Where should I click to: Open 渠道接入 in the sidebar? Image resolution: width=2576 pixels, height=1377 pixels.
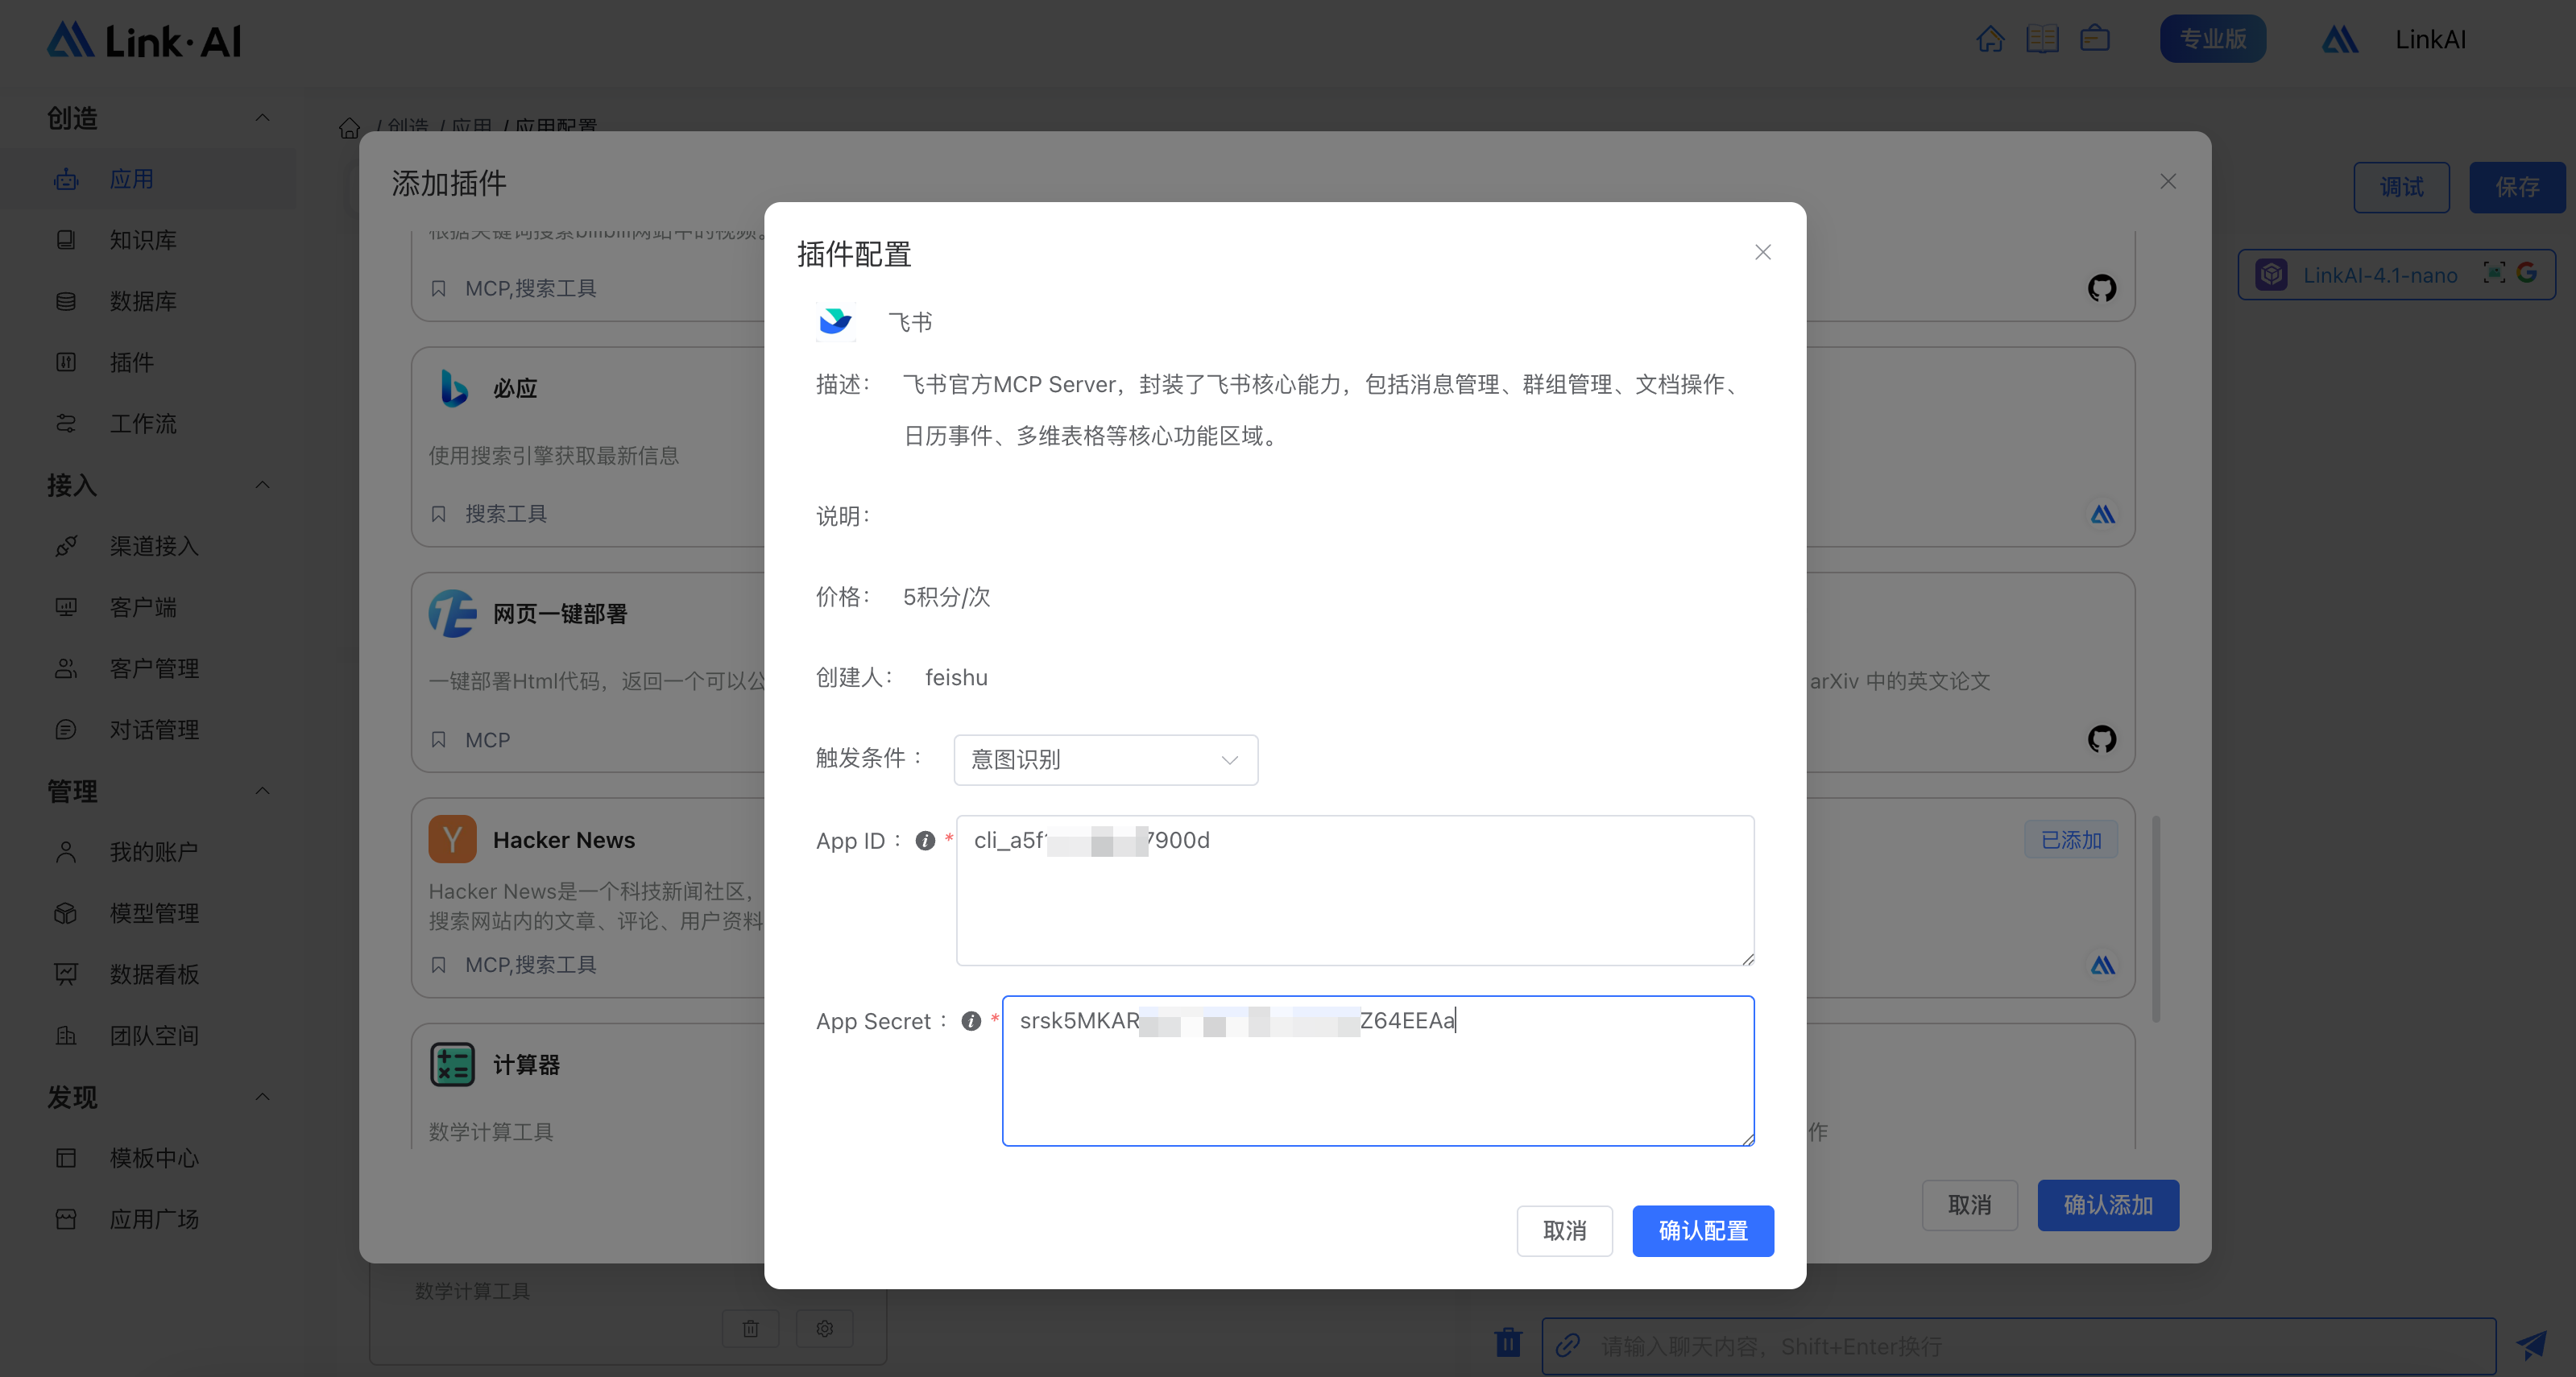click(148, 546)
